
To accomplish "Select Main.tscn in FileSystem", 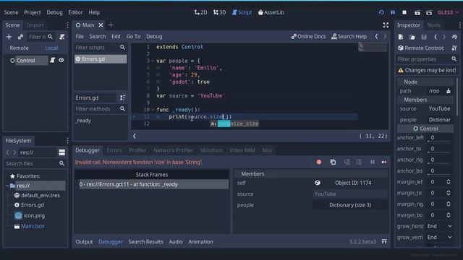I will point(33,226).
